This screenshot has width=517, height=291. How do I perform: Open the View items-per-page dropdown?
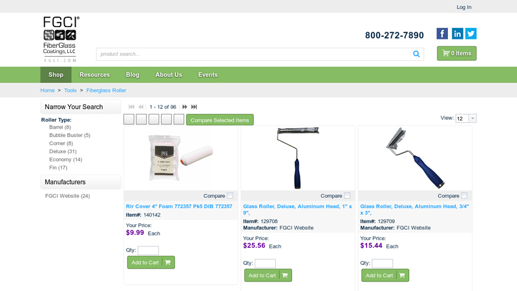[466, 118]
